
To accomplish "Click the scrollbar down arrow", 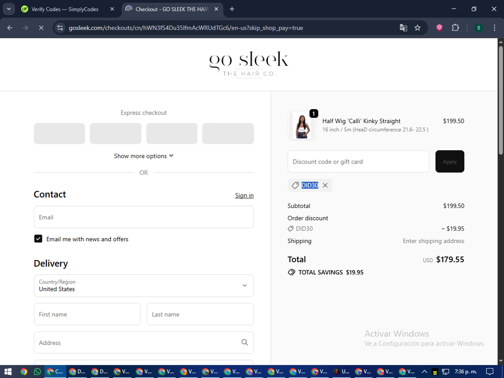I will (501, 361).
